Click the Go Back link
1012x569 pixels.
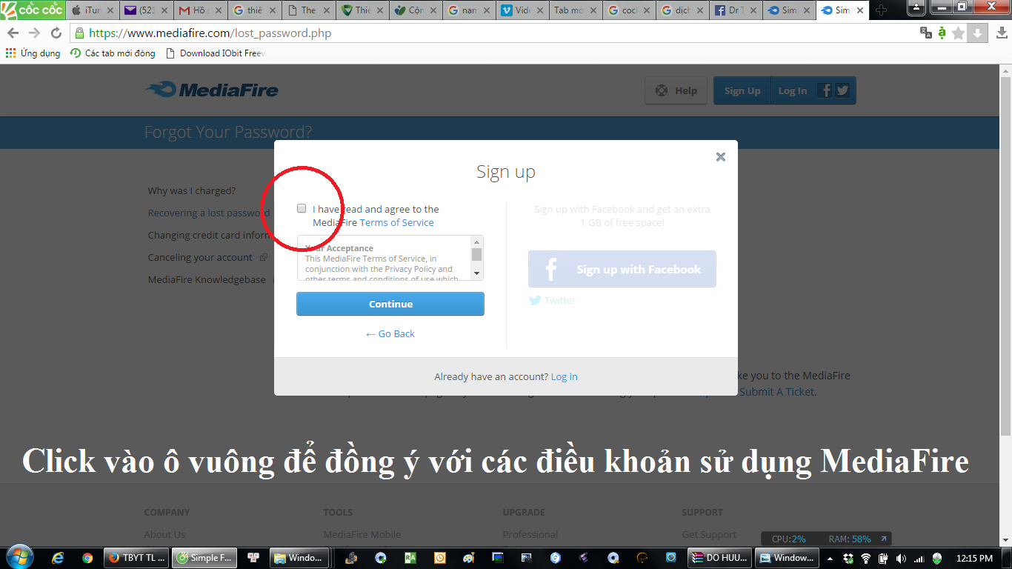[x=390, y=333]
